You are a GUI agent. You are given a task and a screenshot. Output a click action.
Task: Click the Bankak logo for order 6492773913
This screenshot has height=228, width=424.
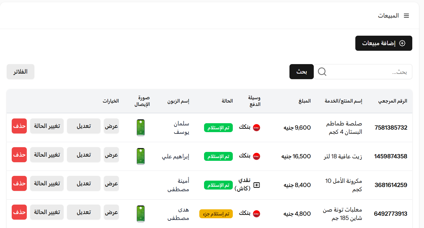256,214
